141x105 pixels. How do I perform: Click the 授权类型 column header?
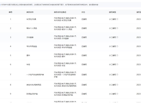click(113, 12)
